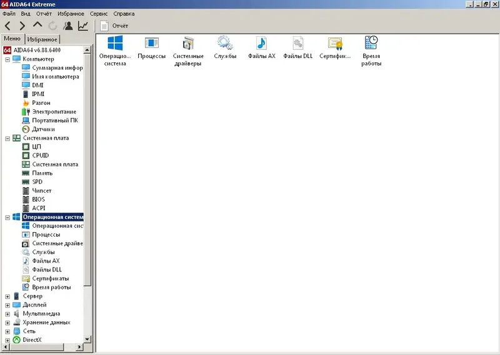Select the BIOS tree item

[x=34, y=199]
